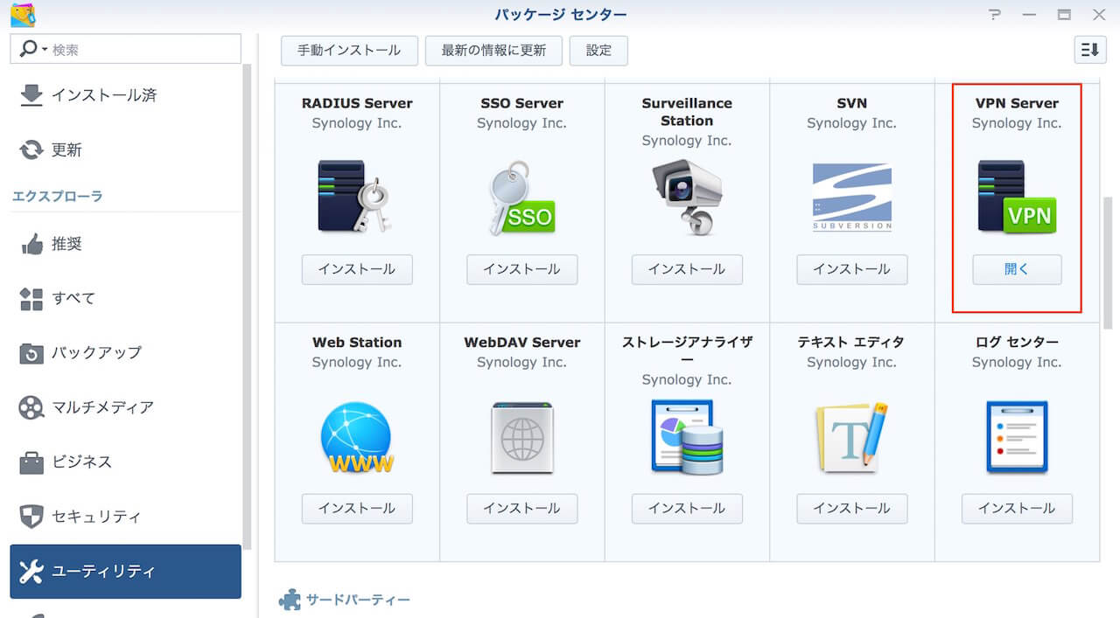Image resolution: width=1120 pixels, height=618 pixels.
Task: Click the 手動インストール button
Action: click(x=349, y=50)
